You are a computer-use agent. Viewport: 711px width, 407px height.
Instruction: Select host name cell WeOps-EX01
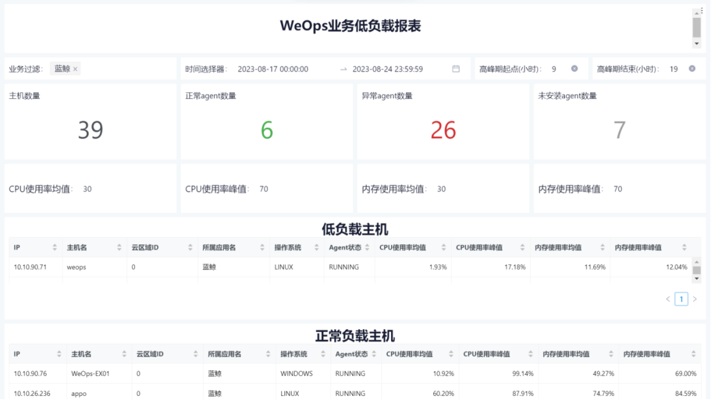90,374
